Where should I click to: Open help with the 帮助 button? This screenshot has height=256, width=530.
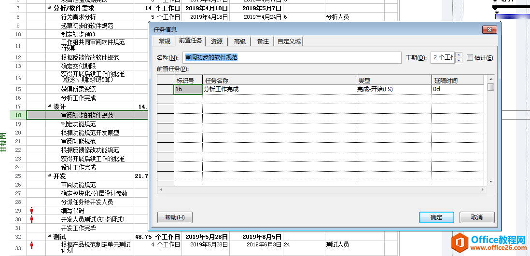click(175, 217)
